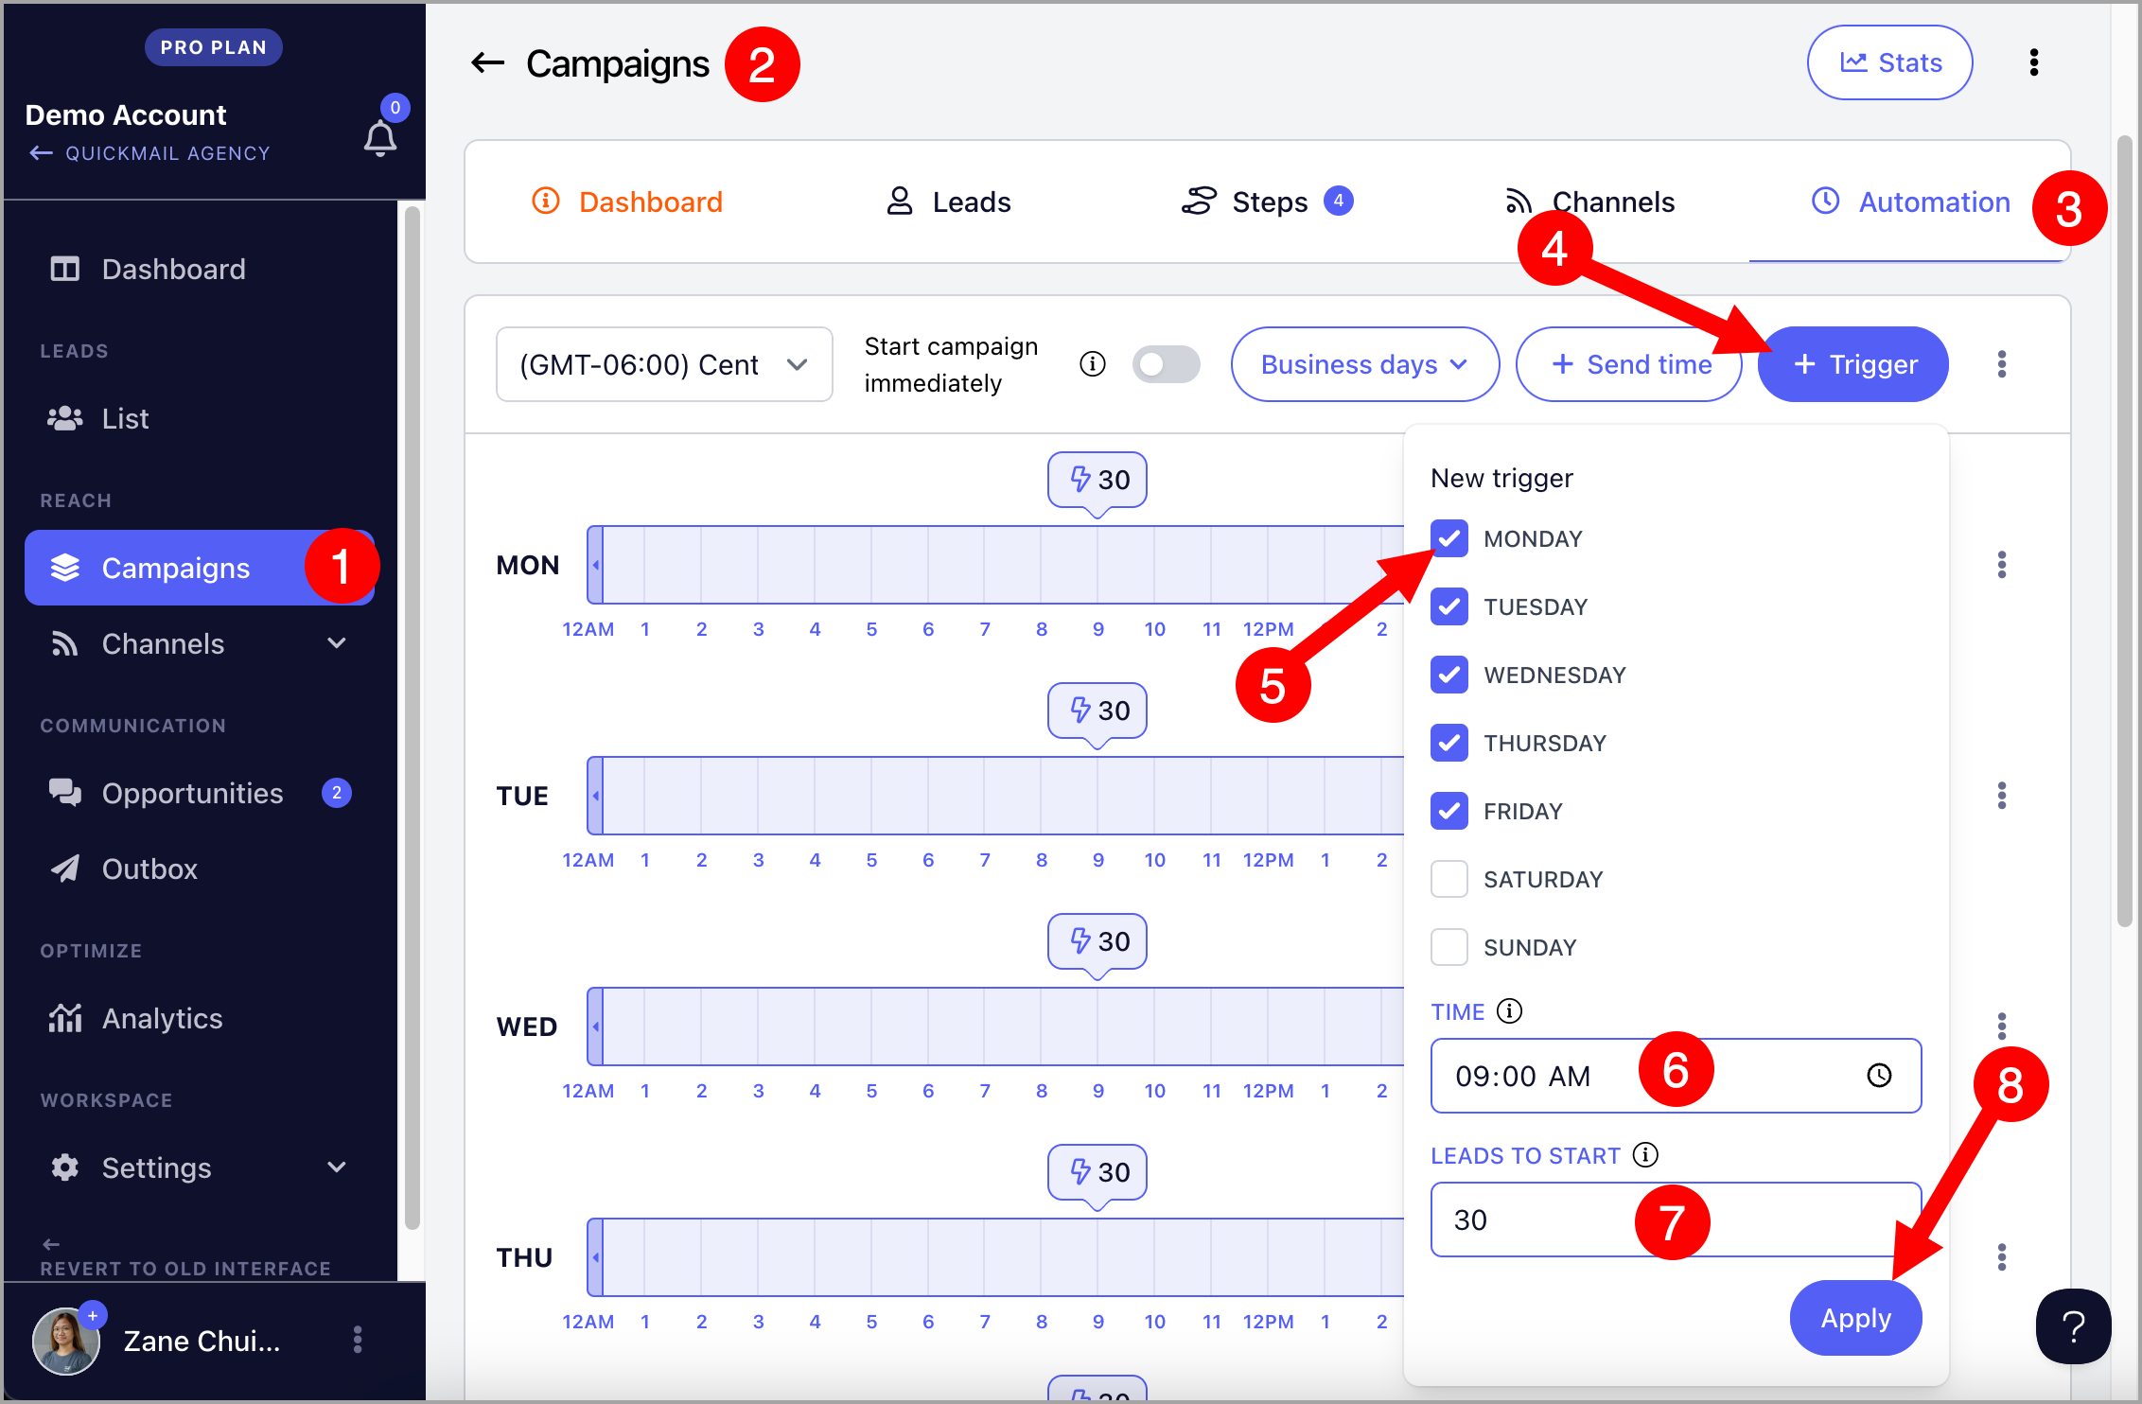Open the Opportunities page
The height and width of the screenshot is (1404, 2142).
point(201,794)
